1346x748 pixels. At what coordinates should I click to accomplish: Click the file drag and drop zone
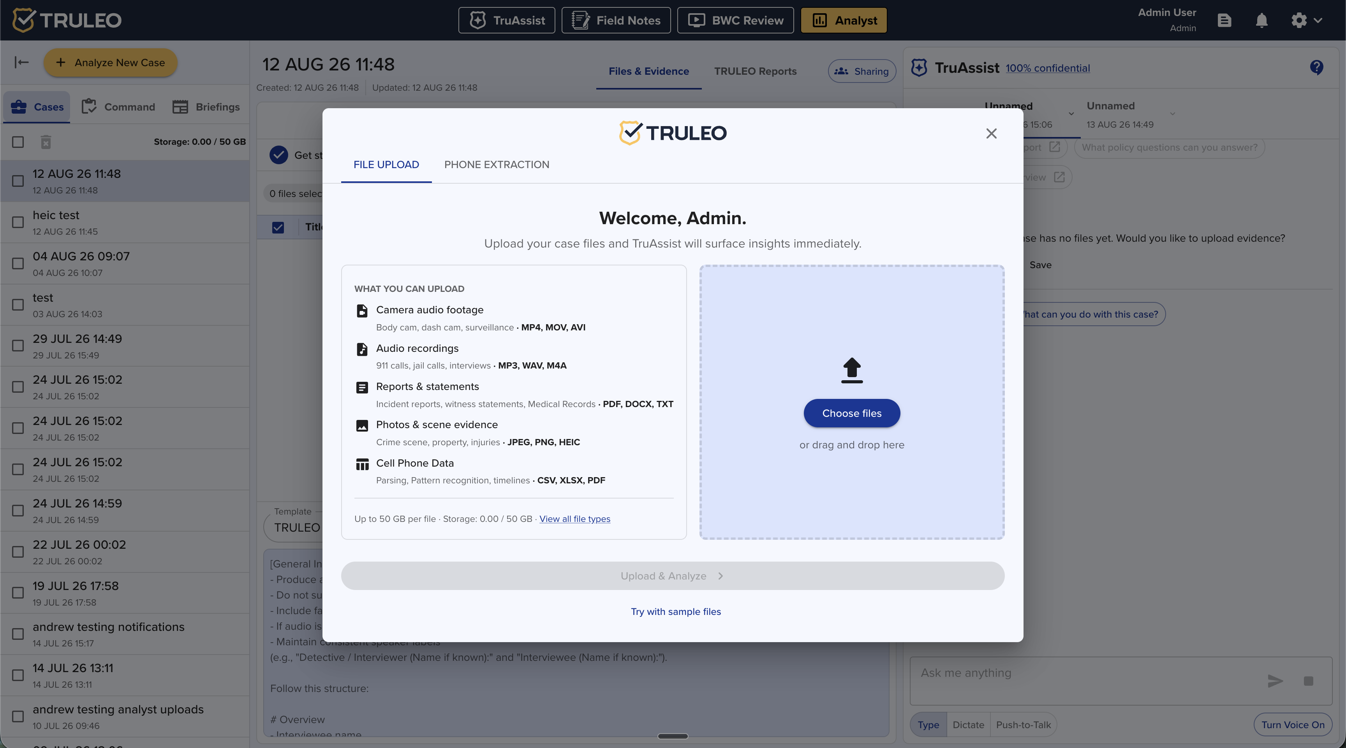(852, 402)
